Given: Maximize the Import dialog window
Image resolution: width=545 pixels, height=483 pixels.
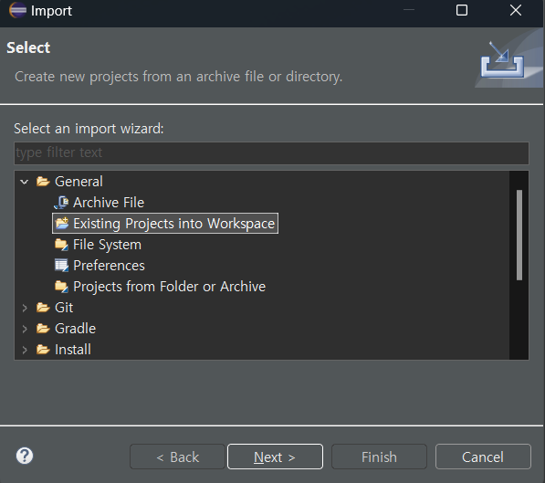Looking at the screenshot, I should coord(462,10).
